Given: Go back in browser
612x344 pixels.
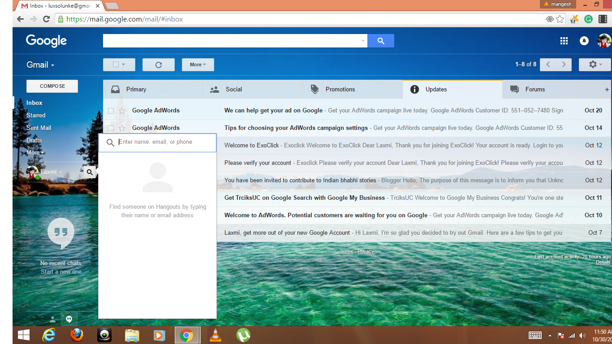Looking at the screenshot, I should [20, 19].
